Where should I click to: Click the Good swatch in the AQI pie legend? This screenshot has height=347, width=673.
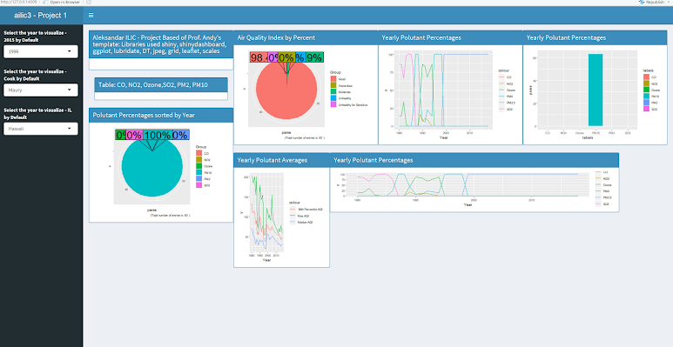(333, 79)
